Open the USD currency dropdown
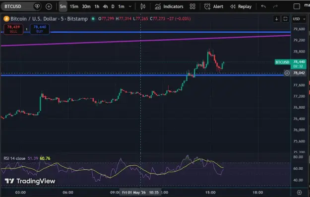This screenshot has width=310, height=197. point(299,19)
